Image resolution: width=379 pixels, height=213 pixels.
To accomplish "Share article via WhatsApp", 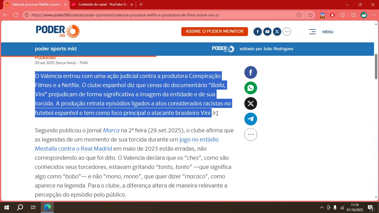I will pos(250,88).
